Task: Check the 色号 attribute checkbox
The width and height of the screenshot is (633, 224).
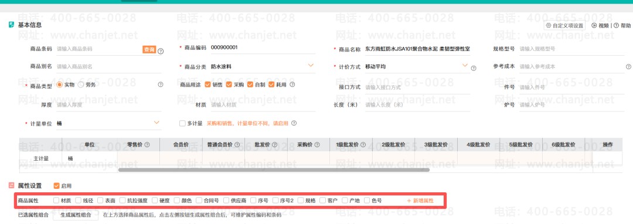Action: pyautogui.click(x=366, y=200)
